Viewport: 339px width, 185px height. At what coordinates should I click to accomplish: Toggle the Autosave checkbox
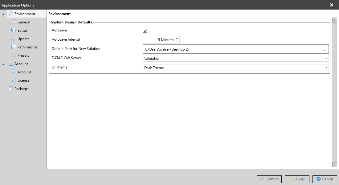coord(145,31)
